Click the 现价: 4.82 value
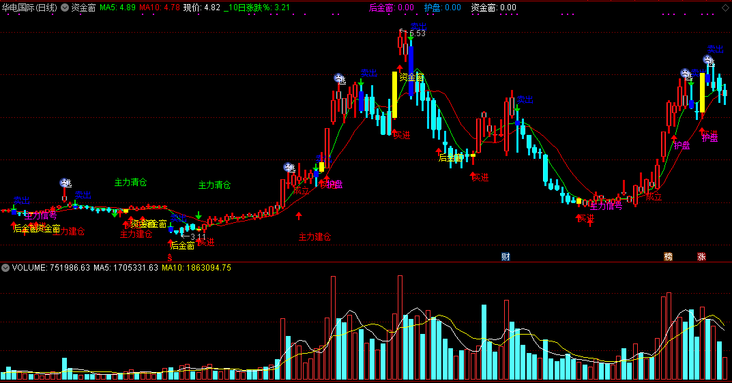Image resolution: width=732 pixels, height=383 pixels. pos(202,7)
